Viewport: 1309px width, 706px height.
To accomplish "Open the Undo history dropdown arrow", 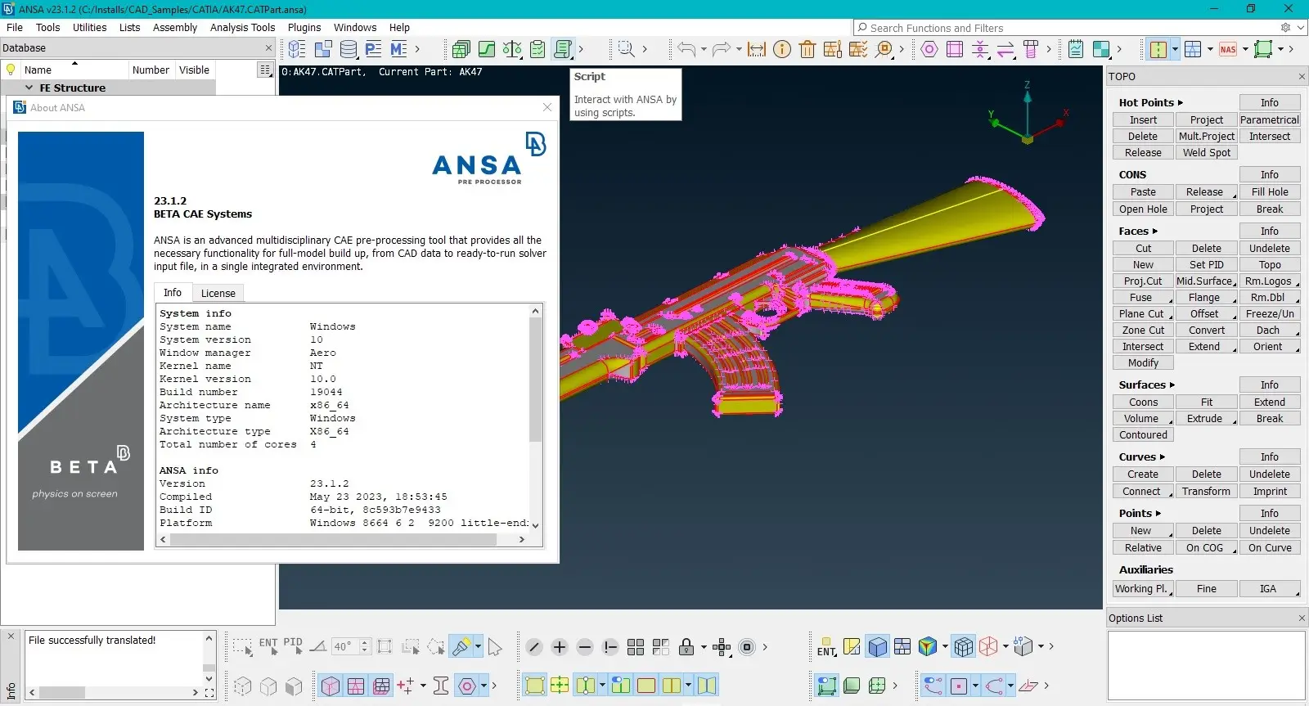I will pos(703,49).
